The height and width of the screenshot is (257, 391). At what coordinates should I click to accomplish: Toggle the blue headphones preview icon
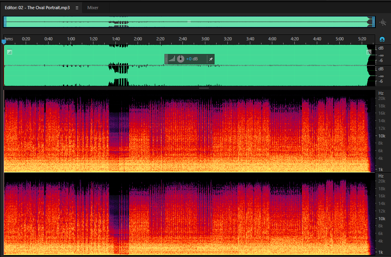pos(382,39)
